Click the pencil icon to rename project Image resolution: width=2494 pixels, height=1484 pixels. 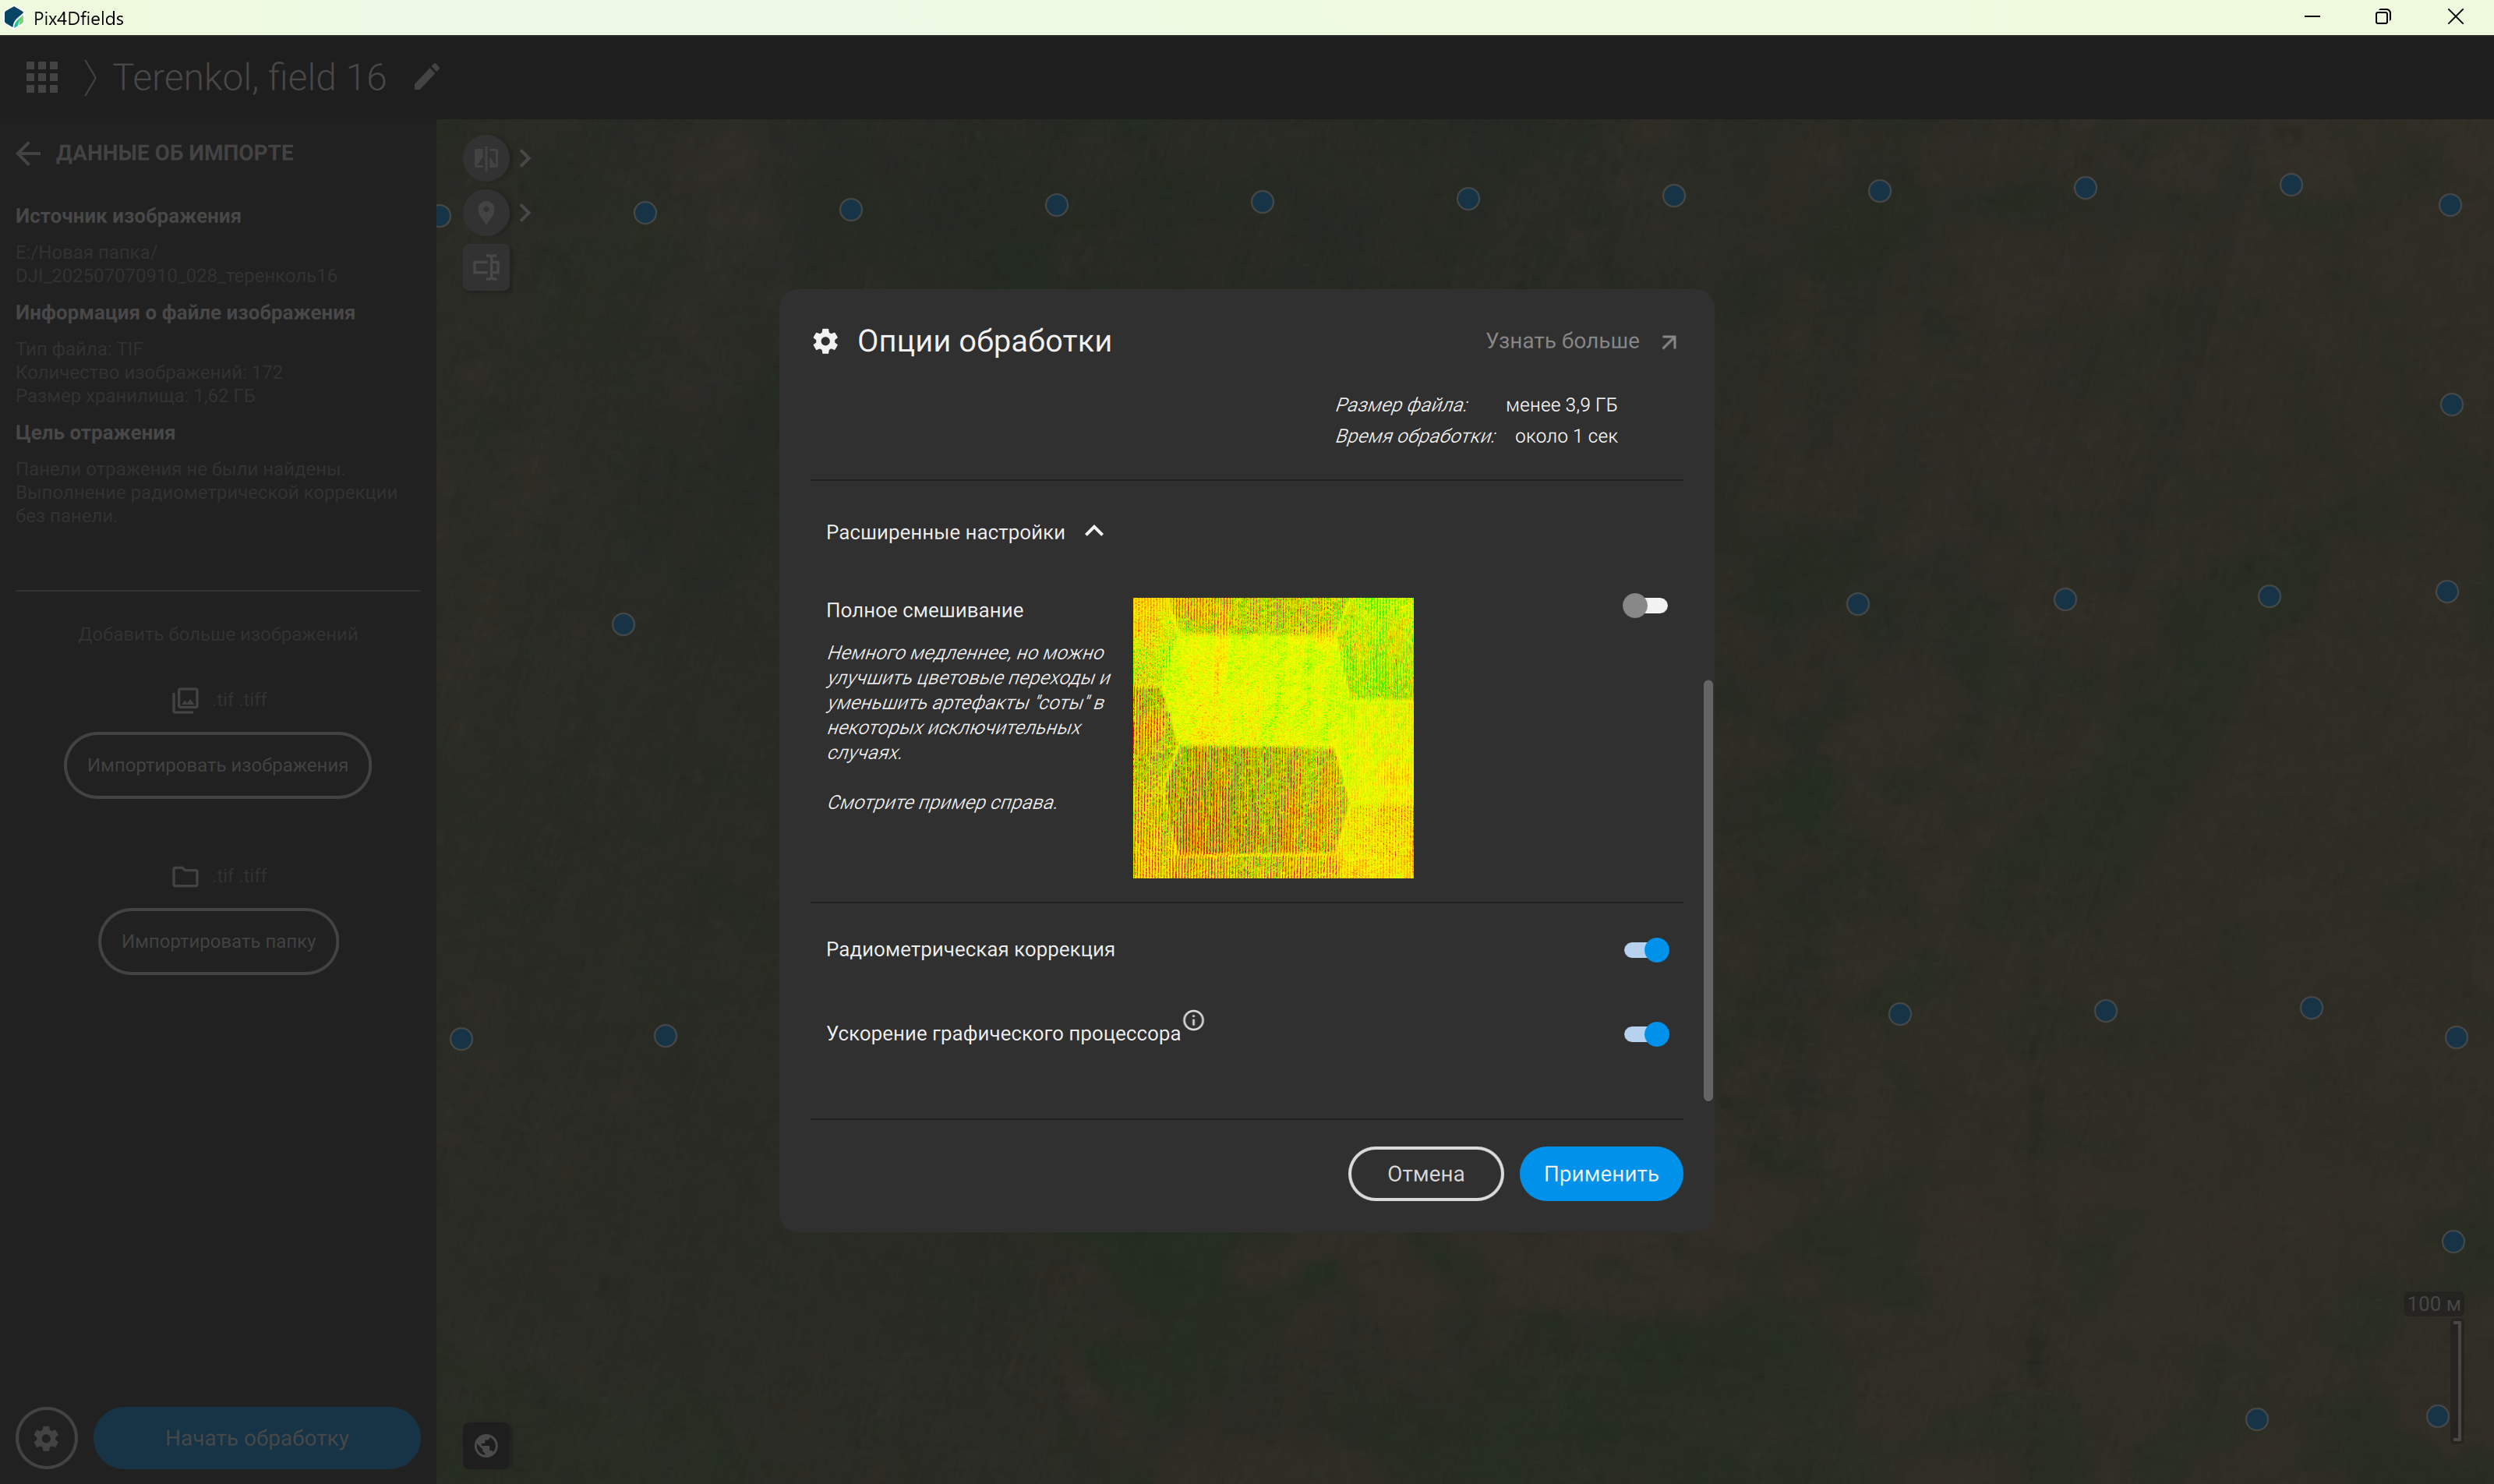[x=427, y=77]
